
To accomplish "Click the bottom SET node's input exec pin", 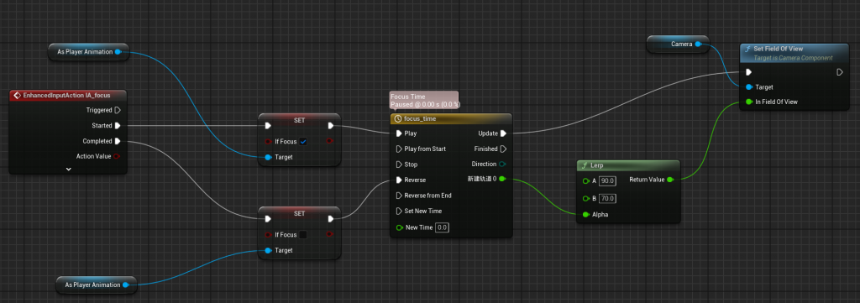I will (268, 219).
